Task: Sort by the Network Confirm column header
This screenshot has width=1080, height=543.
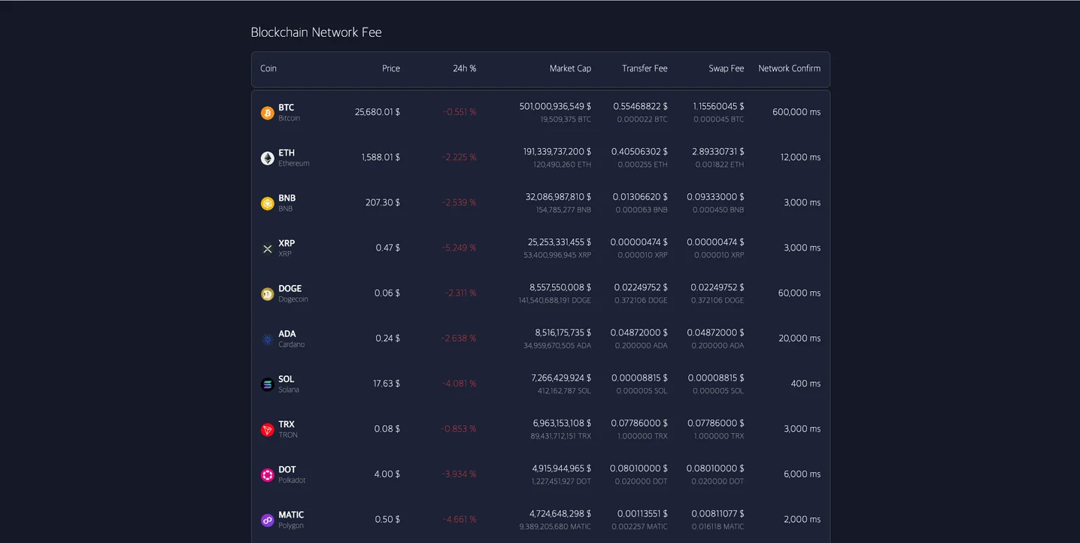Action: [x=789, y=68]
